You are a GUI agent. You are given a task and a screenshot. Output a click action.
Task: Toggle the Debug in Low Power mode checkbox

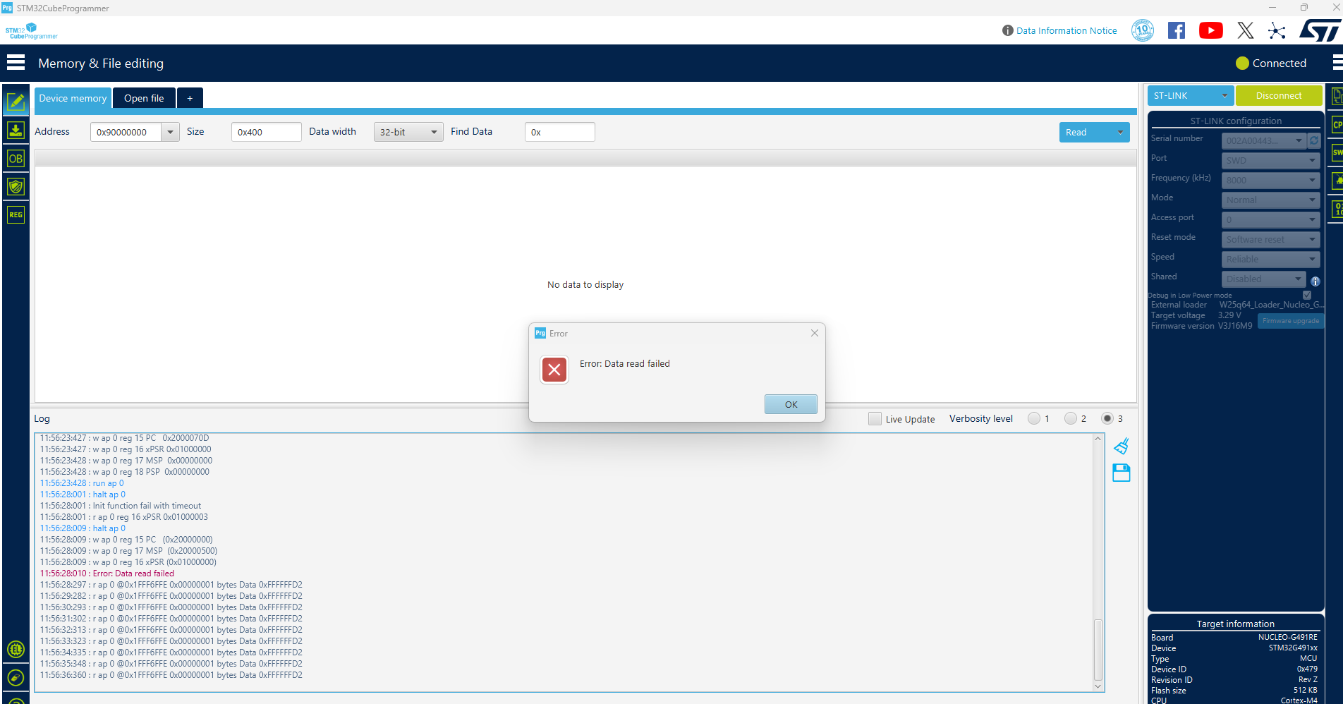1306,295
